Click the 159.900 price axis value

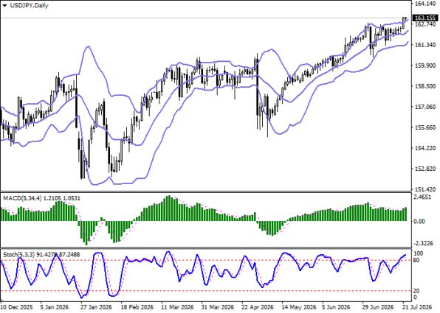(x=424, y=66)
